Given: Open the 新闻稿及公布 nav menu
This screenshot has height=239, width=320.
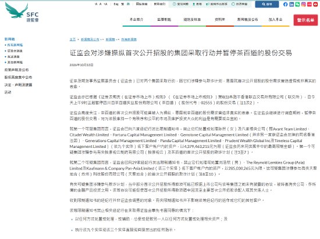Looking at the screenshot, I should [x=247, y=20].
